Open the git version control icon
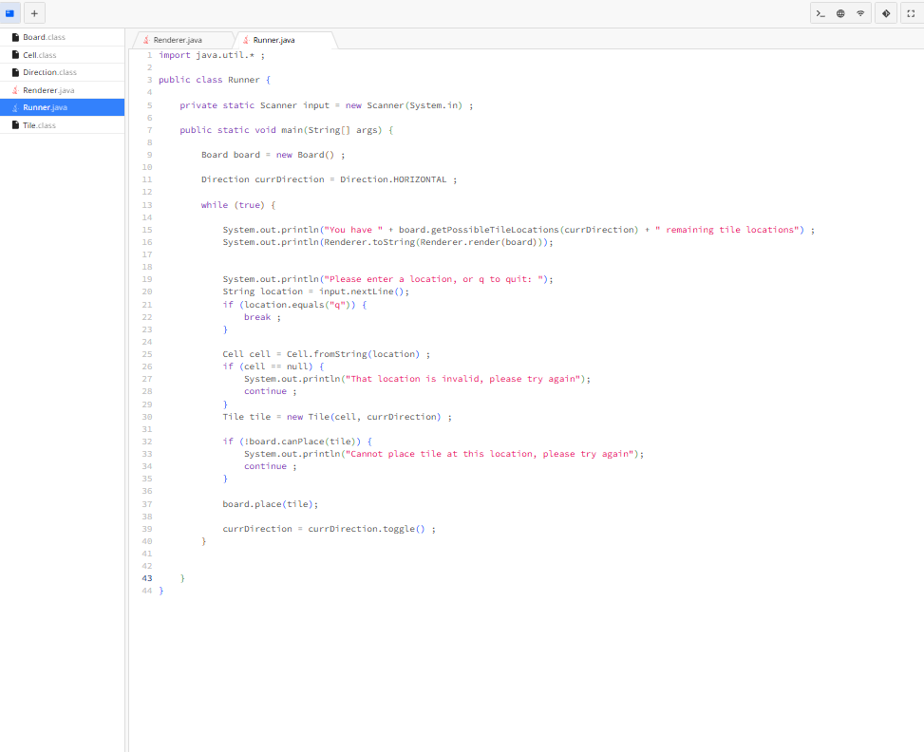 pyautogui.click(x=886, y=13)
